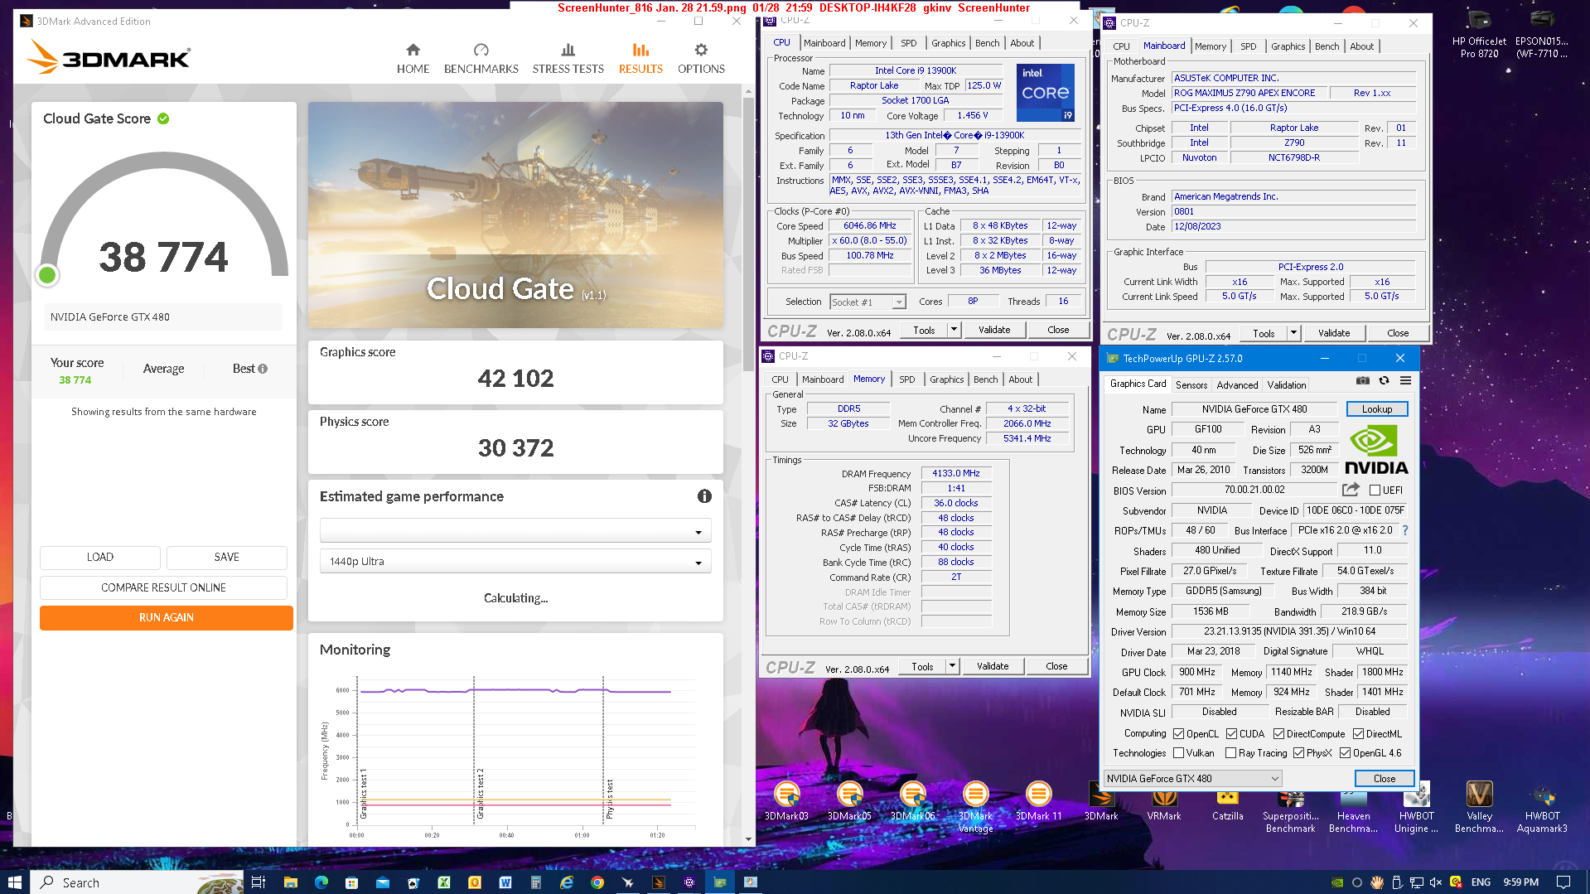The width and height of the screenshot is (1590, 894).
Task: Open the SPD tab in CPU-Z Mainboard window
Action: click(x=1248, y=46)
